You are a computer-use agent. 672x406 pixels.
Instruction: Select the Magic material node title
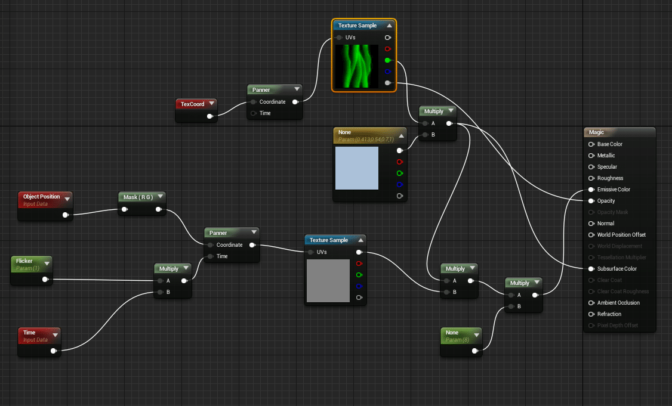[597, 132]
